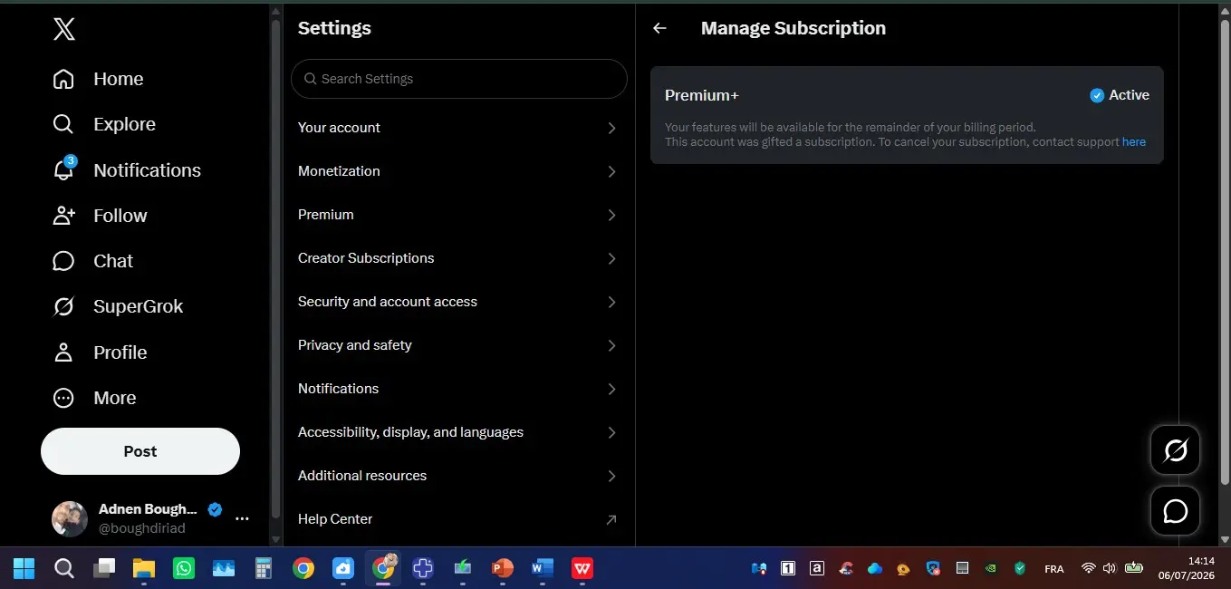This screenshot has height=589, width=1231.
Task: Expand Creator Subscriptions chevron
Action: [611, 258]
